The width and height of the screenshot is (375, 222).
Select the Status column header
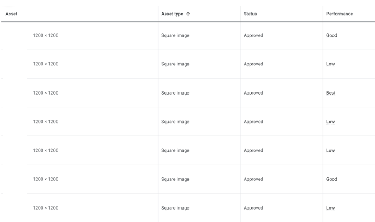click(x=250, y=14)
